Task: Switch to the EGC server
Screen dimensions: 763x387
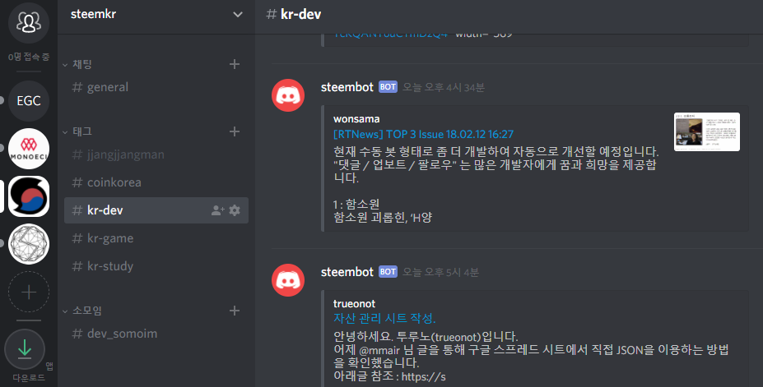Action: click(x=29, y=100)
